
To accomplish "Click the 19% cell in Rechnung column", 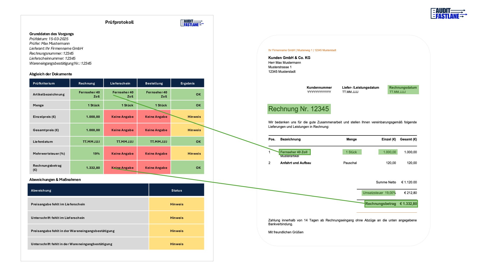I will tap(87, 154).
